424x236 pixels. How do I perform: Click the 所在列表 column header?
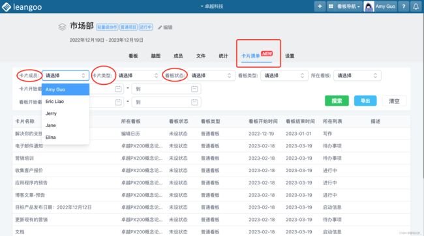pyautogui.click(x=333, y=121)
